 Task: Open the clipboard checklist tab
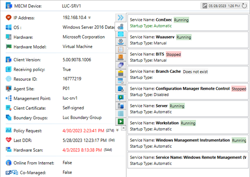coord(121,50)
